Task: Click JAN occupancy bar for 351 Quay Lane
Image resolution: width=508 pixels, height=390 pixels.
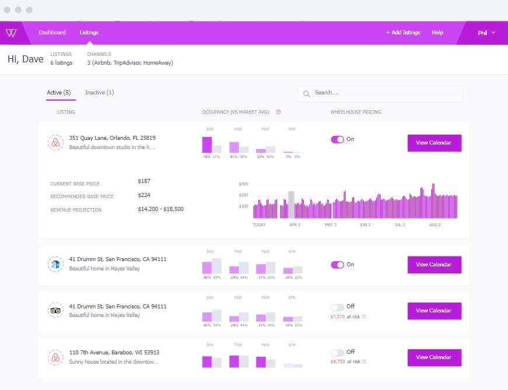Action: [x=207, y=145]
